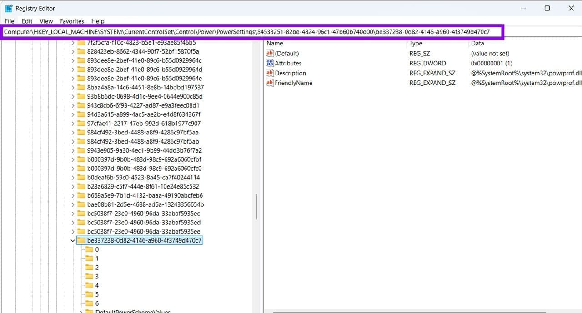Expand key 94d3a615-a899-4ac5-ae2b-e4d8f634367f

coord(73,114)
